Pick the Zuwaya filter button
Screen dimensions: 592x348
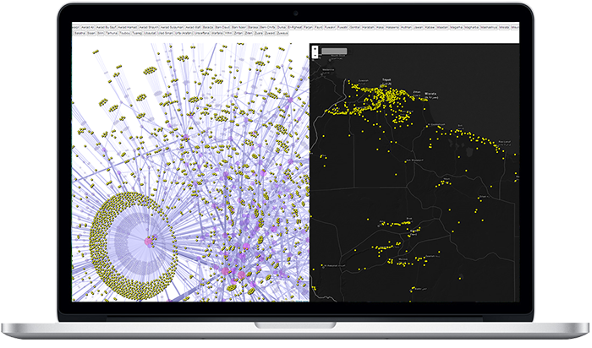(x=282, y=33)
